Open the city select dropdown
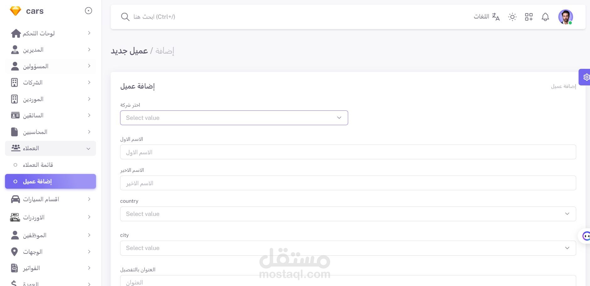This screenshot has width=590, height=286. (x=348, y=248)
